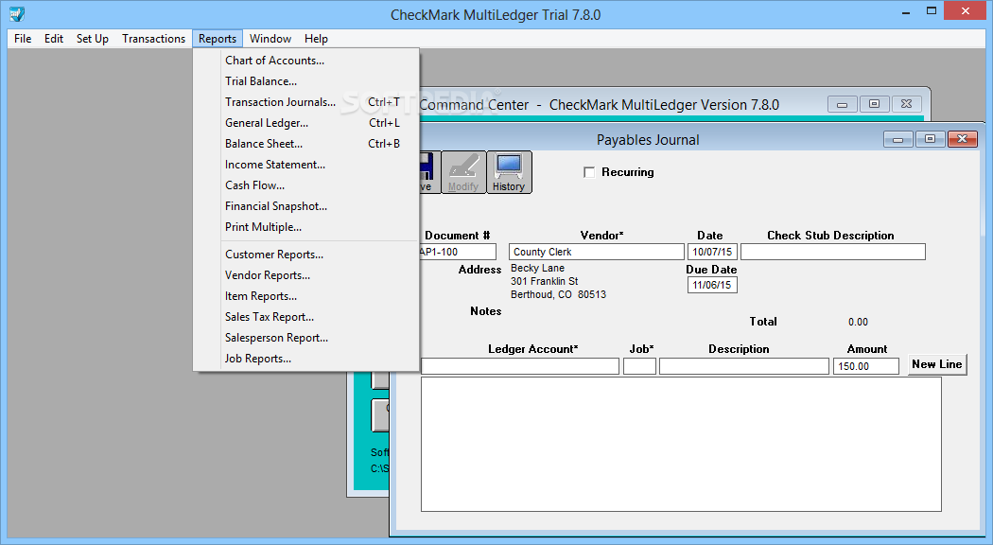Screen dimensions: 993x545
Task: Click the Modify toolbar icon
Action: [463, 172]
